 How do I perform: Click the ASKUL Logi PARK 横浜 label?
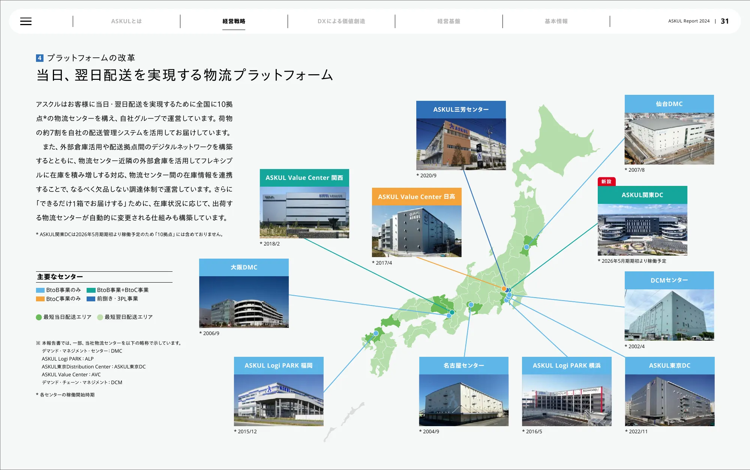pos(567,365)
